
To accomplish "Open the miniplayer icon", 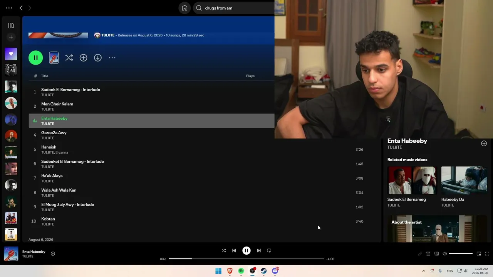I will tap(479, 254).
